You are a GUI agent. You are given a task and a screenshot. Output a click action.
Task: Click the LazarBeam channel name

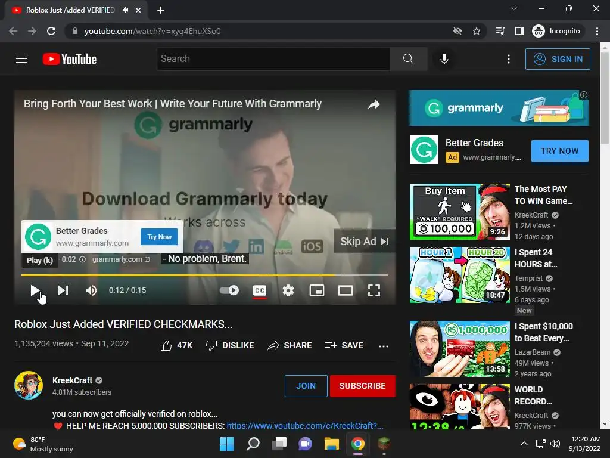(x=533, y=352)
